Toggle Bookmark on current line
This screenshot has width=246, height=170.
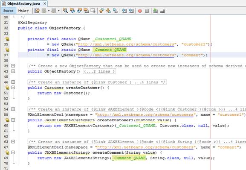[x=116, y=11]
